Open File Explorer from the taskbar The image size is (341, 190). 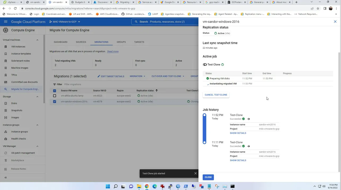(139, 186)
